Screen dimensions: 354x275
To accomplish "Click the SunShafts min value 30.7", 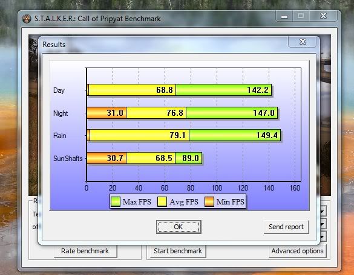I will [x=115, y=158].
